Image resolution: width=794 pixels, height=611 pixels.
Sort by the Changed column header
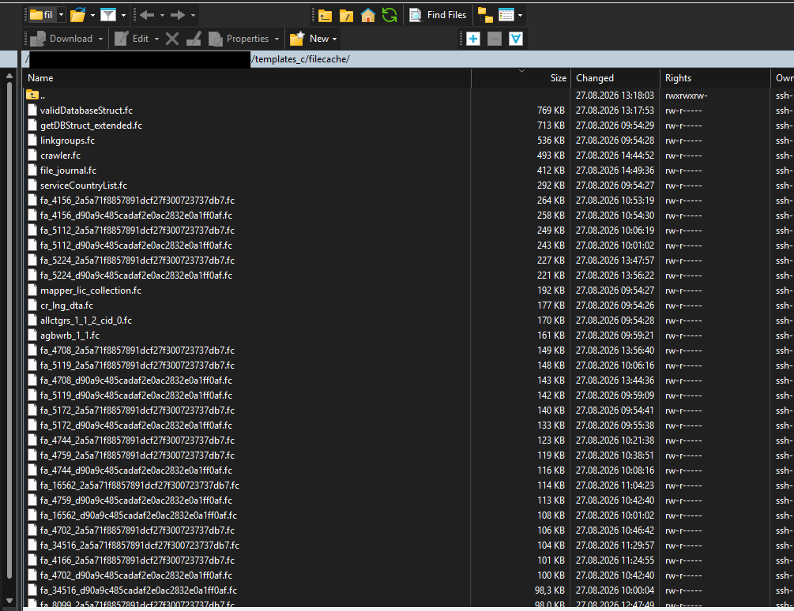pos(615,78)
